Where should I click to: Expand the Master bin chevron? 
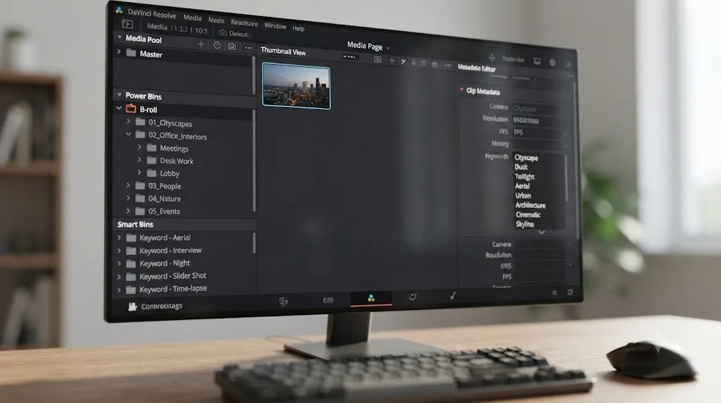pyautogui.click(x=119, y=52)
